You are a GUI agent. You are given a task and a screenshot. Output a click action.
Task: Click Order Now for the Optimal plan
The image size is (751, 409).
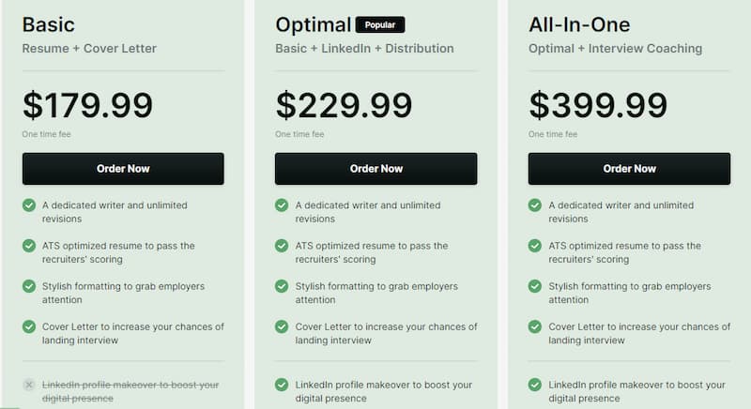[x=376, y=169]
